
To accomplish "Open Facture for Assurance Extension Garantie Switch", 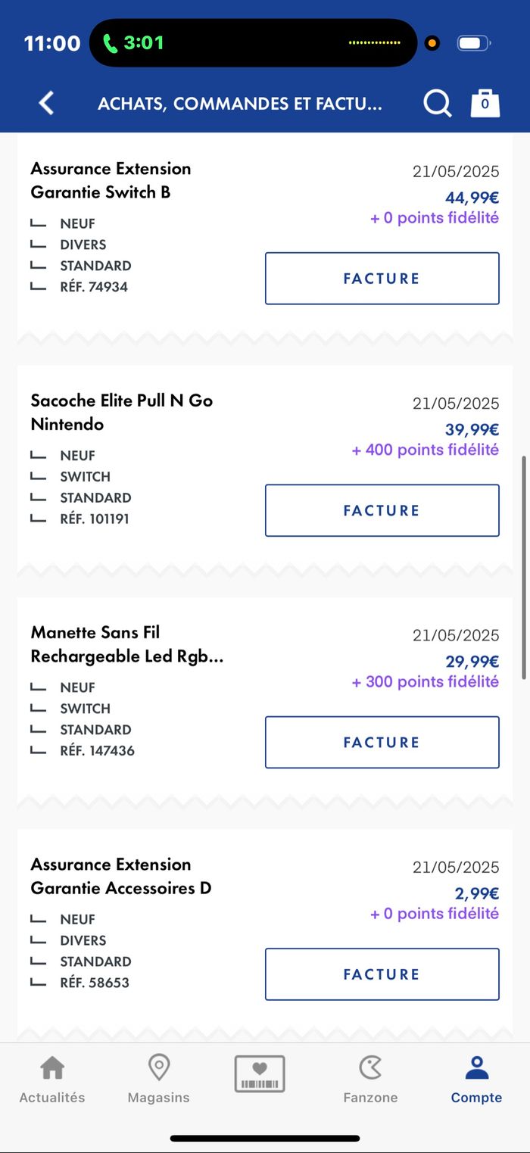I will point(382,279).
